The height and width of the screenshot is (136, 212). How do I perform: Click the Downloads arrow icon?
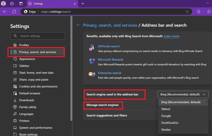15,100
